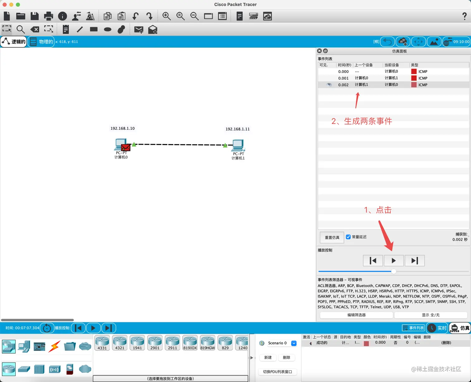The height and width of the screenshot is (382, 471).
Task: Reset time with power-cycle icon
Action: pyautogui.click(x=47, y=328)
